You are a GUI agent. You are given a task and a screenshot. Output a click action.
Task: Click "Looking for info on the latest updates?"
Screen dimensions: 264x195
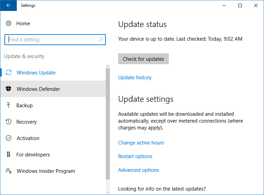pyautogui.click(x=162, y=189)
